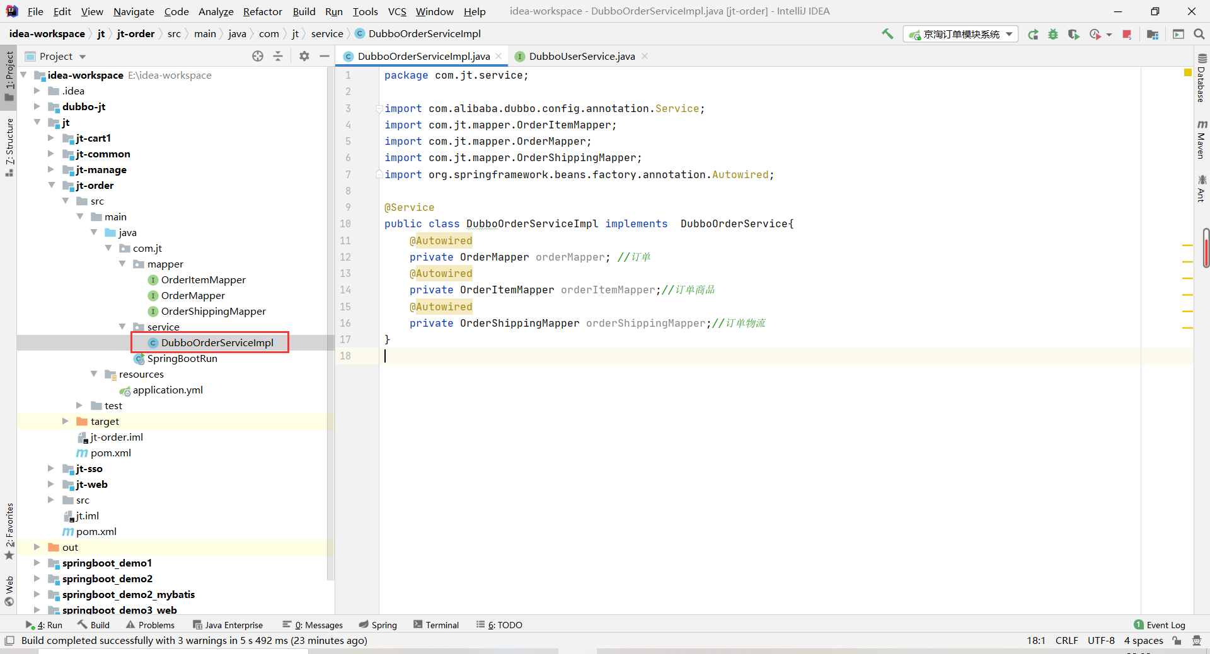Run with Coverage shield icon
The height and width of the screenshot is (654, 1210).
pos(1073,35)
